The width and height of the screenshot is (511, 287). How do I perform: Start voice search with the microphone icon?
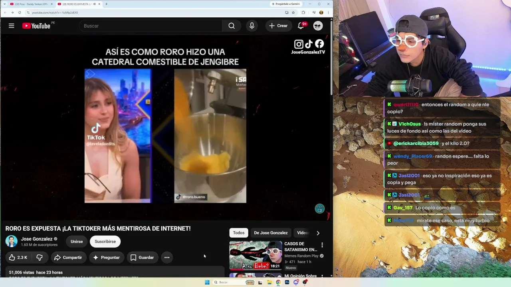click(252, 26)
